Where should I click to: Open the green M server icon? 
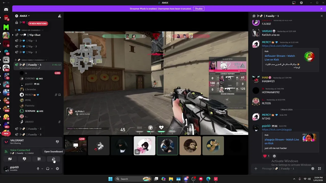coord(6,27)
